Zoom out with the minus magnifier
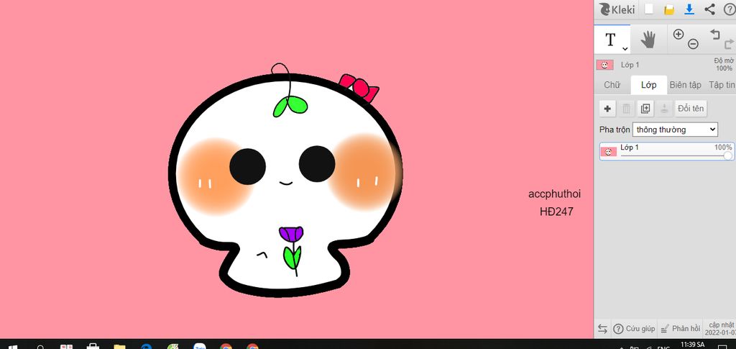The image size is (736, 349). tap(693, 44)
